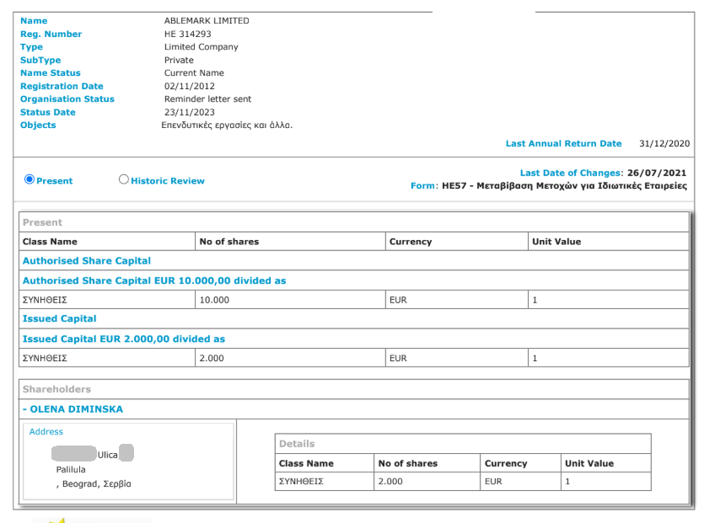Click 2.000 shares in the Details table

(x=390, y=482)
